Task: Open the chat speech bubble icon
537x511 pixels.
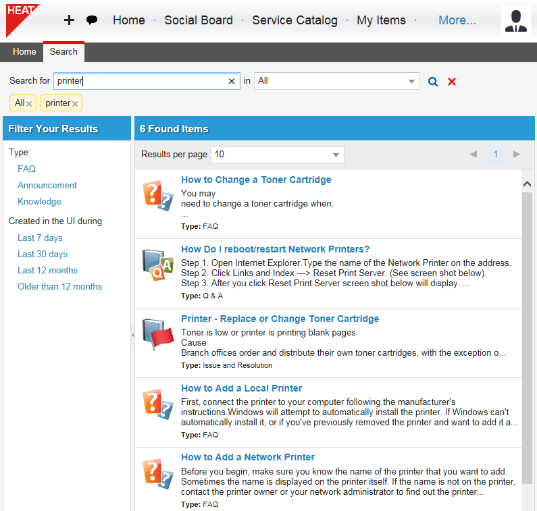Action: click(91, 20)
